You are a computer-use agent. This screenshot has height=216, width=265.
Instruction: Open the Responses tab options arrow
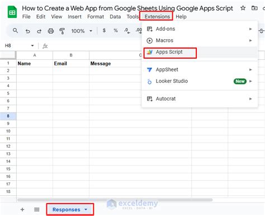[86, 209]
